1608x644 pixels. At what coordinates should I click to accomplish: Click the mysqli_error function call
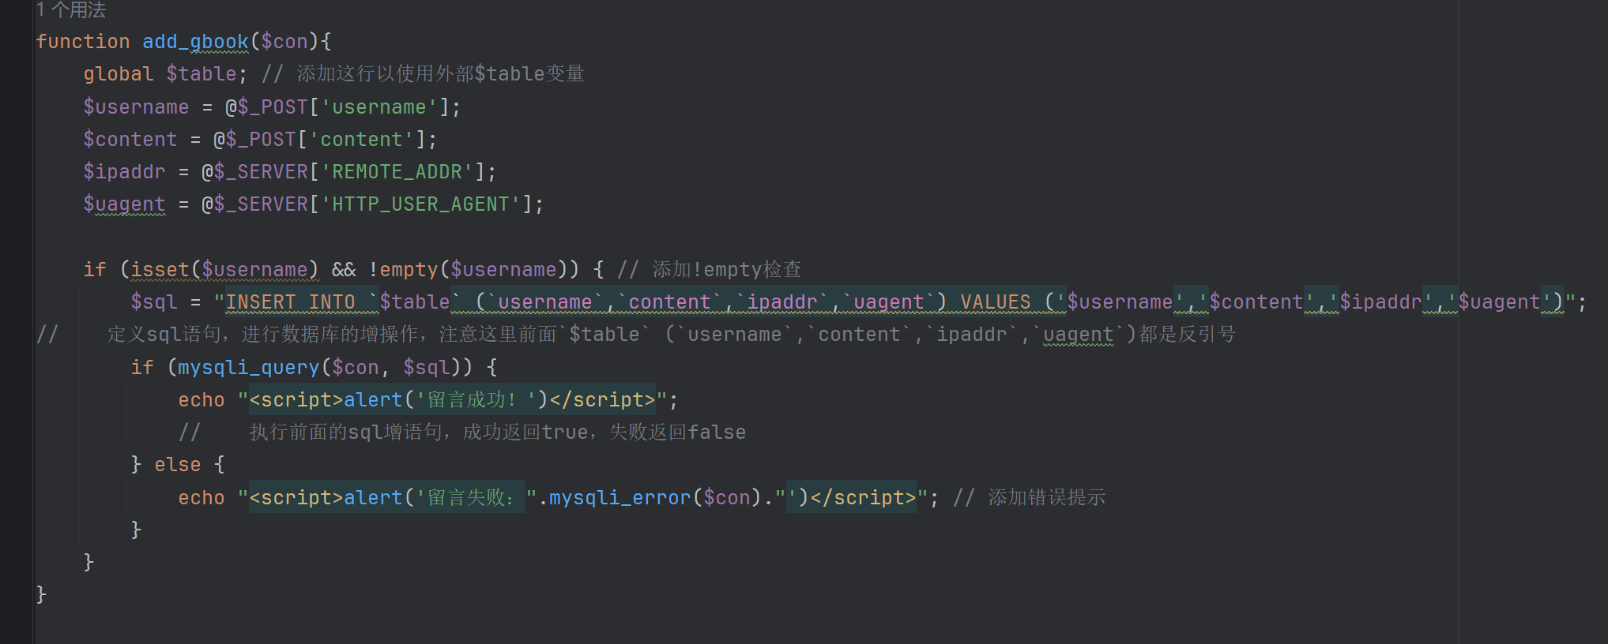619,498
